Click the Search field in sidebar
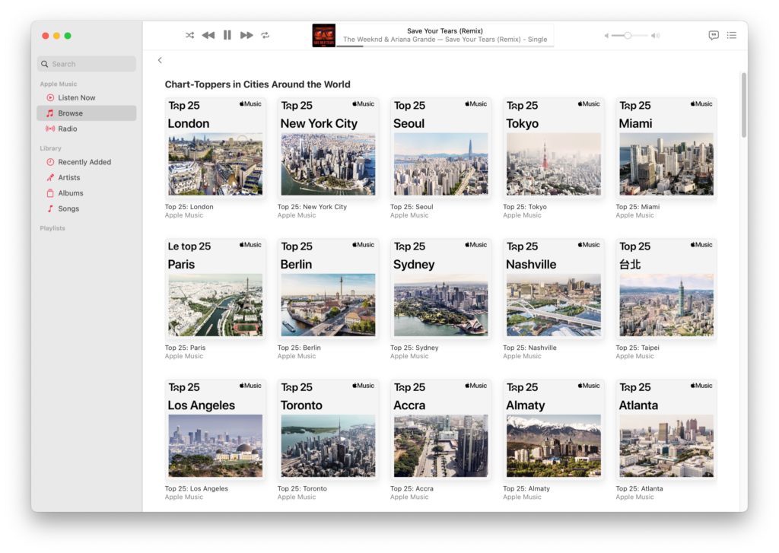 click(x=87, y=64)
